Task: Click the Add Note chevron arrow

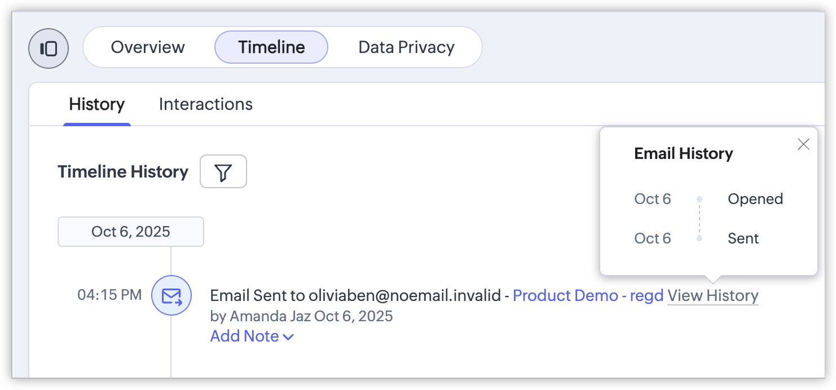Action: (288, 337)
